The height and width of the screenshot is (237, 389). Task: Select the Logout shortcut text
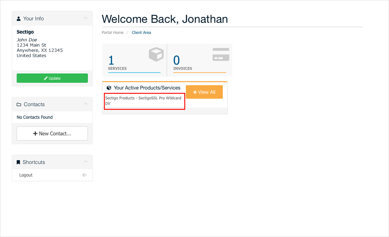point(26,175)
